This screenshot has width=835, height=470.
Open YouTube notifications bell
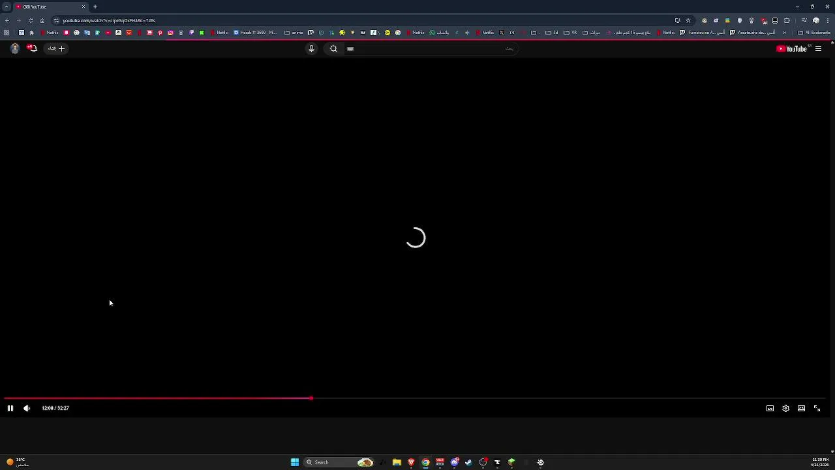pos(31,48)
